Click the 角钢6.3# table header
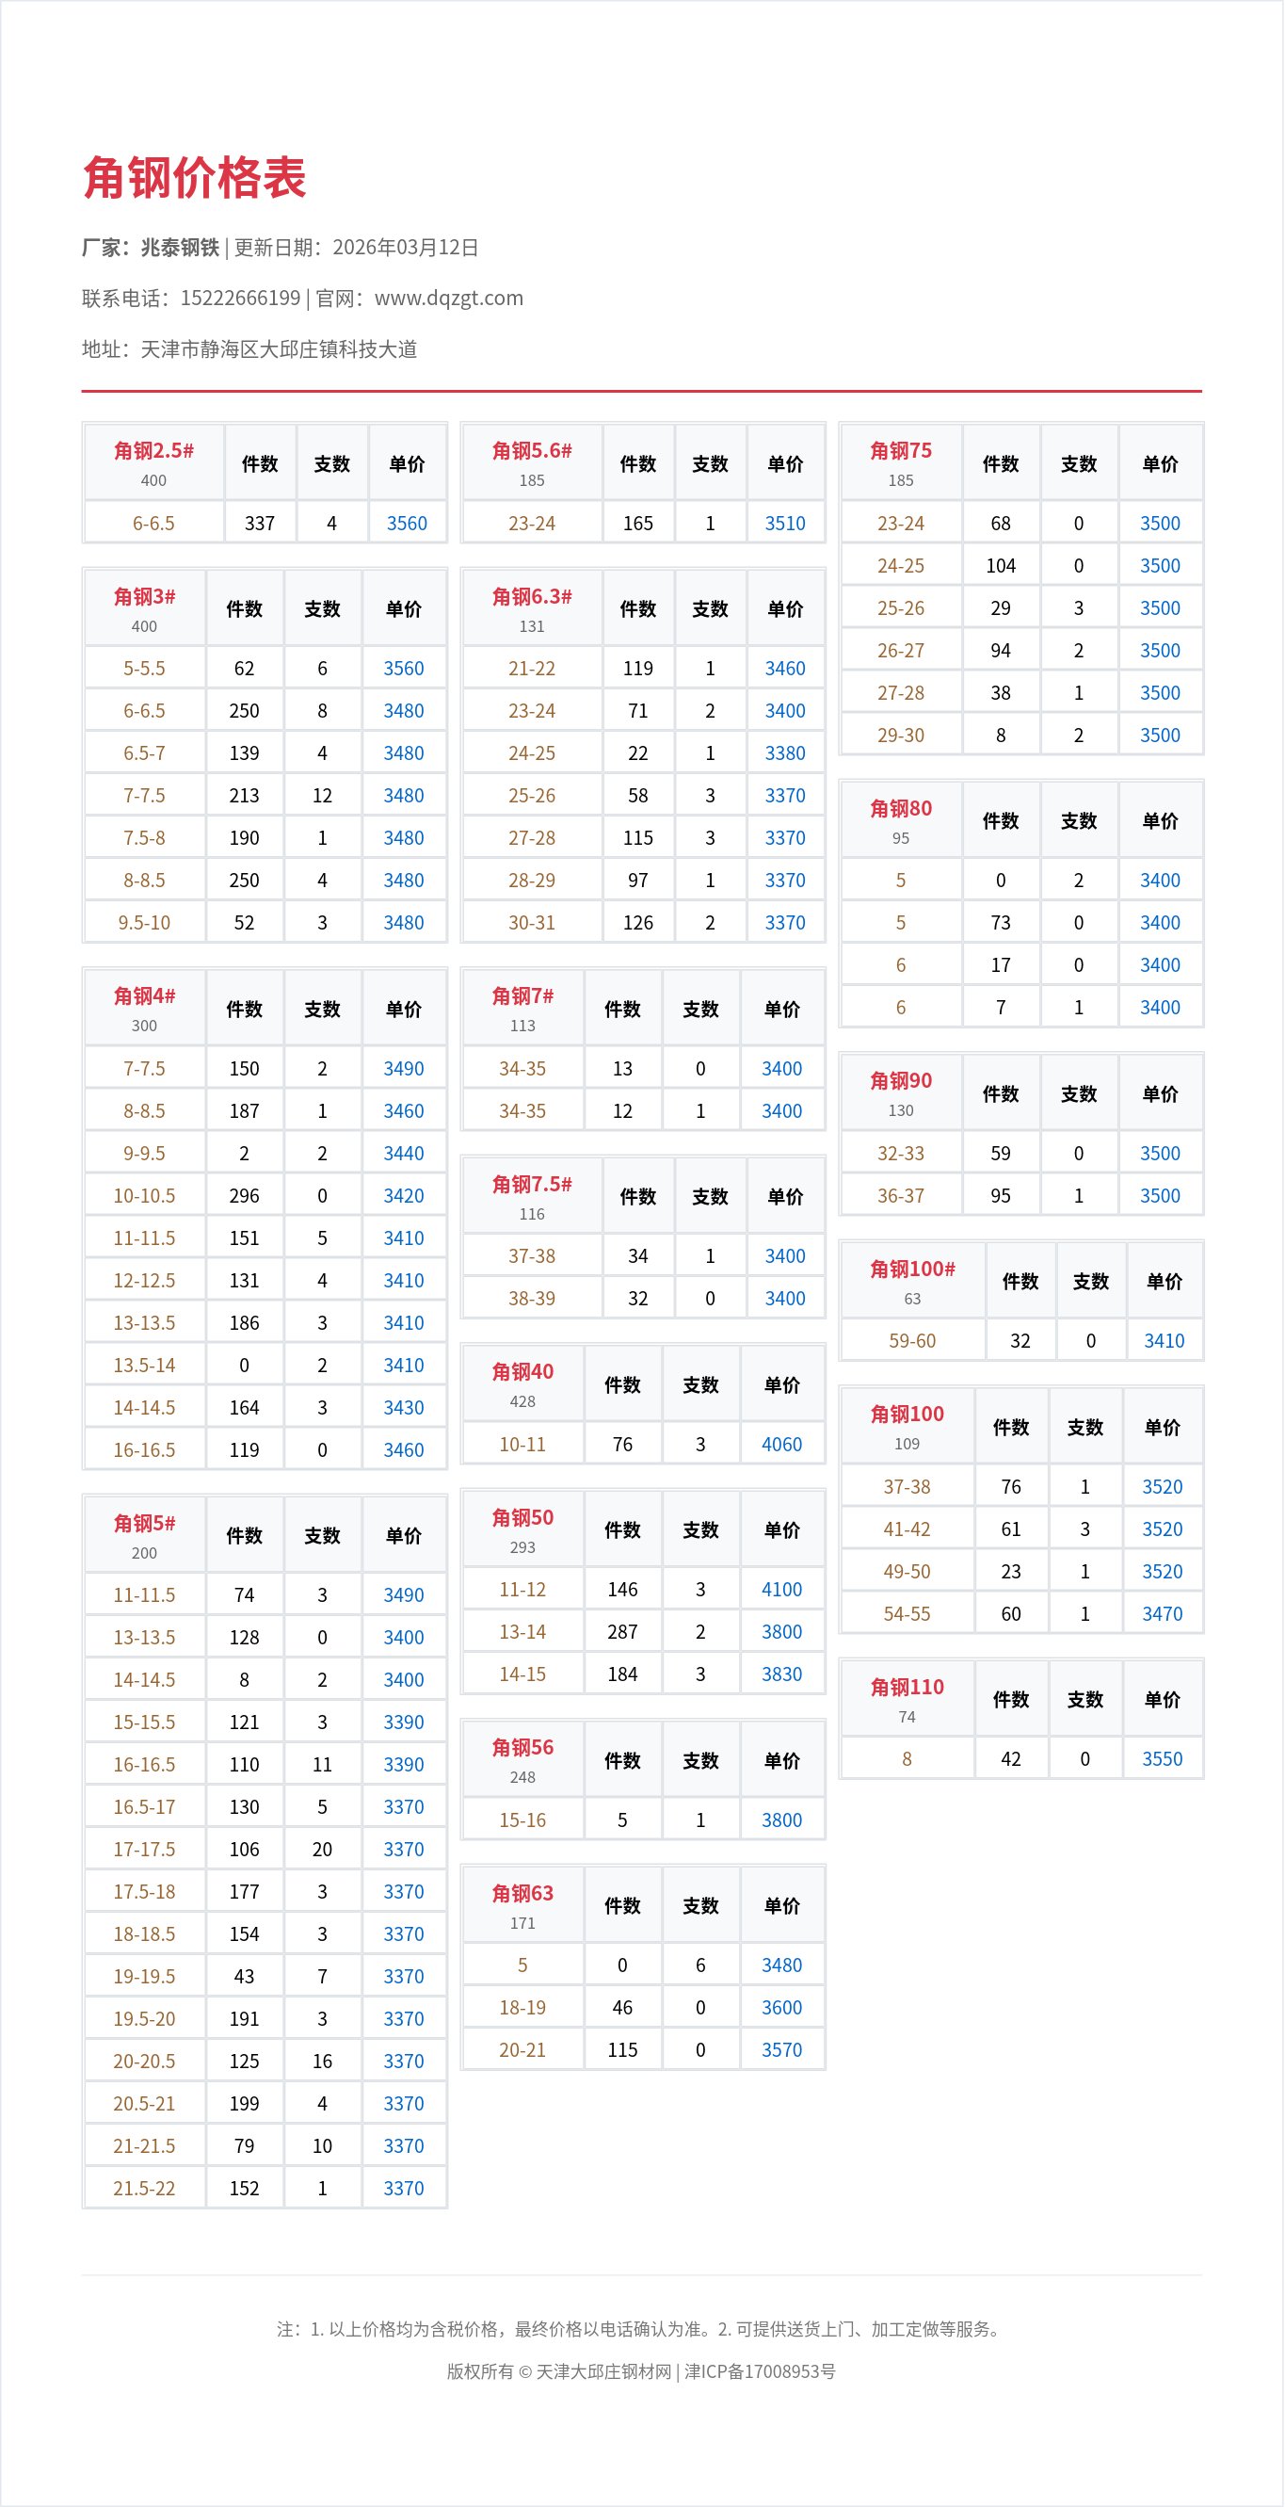Image resolution: width=1285 pixels, height=2507 pixels. pyautogui.click(x=532, y=609)
